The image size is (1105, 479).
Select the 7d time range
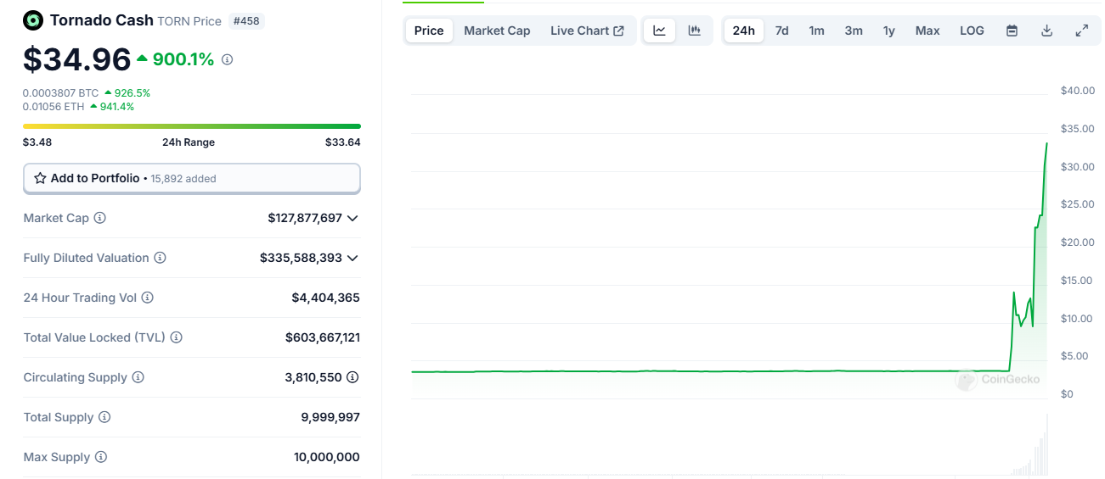[x=781, y=31]
